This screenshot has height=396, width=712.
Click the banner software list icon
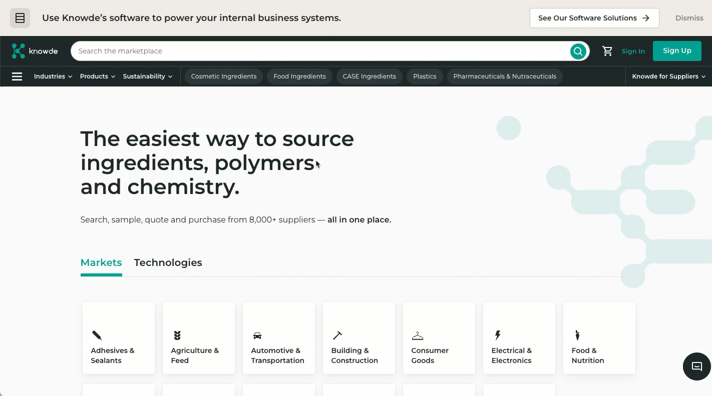tap(20, 18)
